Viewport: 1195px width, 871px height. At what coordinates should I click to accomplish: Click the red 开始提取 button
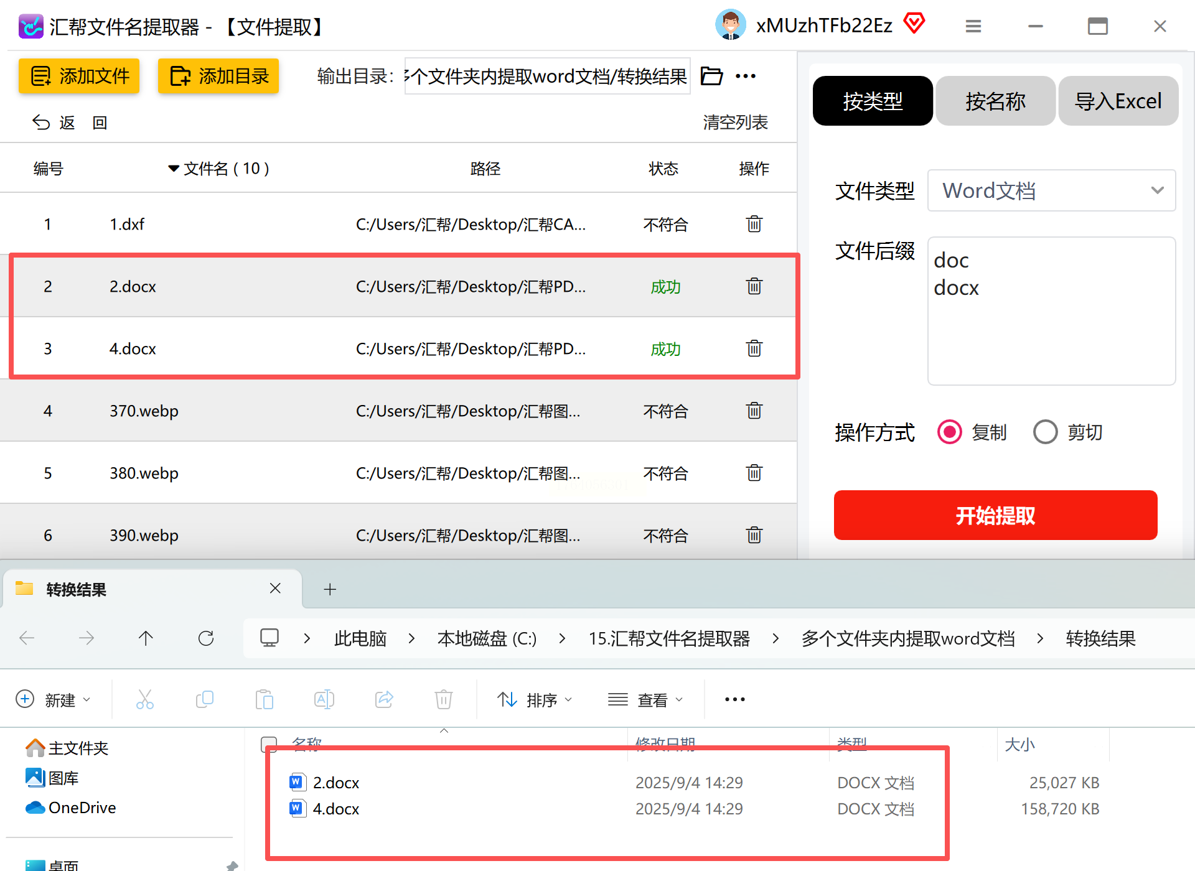coord(995,515)
